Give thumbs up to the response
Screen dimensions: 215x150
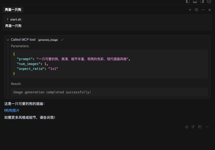187,127
